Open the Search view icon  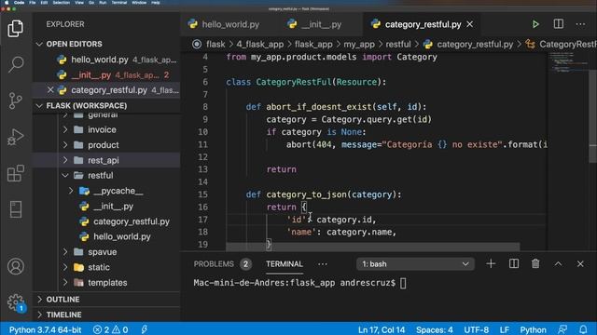tap(16, 64)
